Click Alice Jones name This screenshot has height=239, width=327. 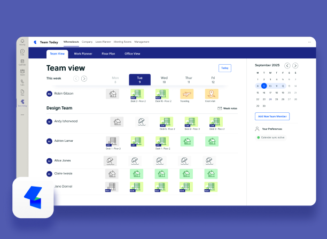point(63,160)
